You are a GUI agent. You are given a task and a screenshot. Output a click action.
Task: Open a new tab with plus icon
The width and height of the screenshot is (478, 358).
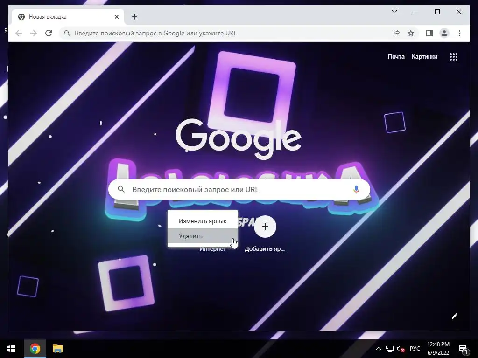[x=134, y=17]
